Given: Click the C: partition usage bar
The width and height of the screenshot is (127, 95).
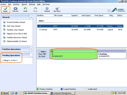Looking at the screenshot, I should [x=73, y=51].
